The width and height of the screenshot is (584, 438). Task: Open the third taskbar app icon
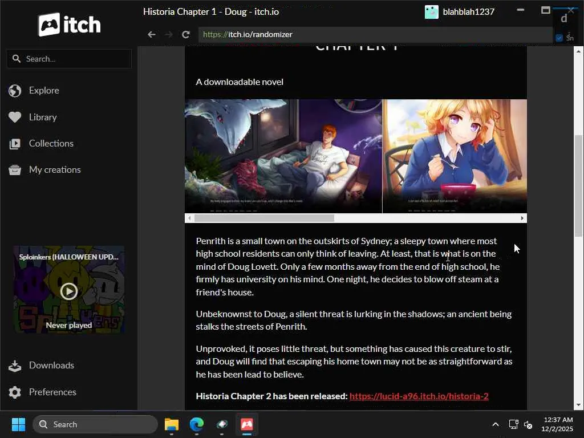(x=222, y=424)
